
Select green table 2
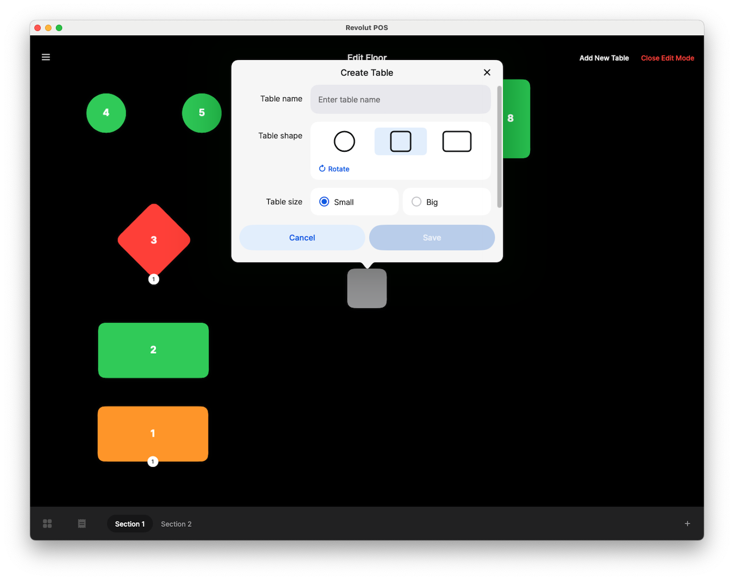[x=153, y=350]
